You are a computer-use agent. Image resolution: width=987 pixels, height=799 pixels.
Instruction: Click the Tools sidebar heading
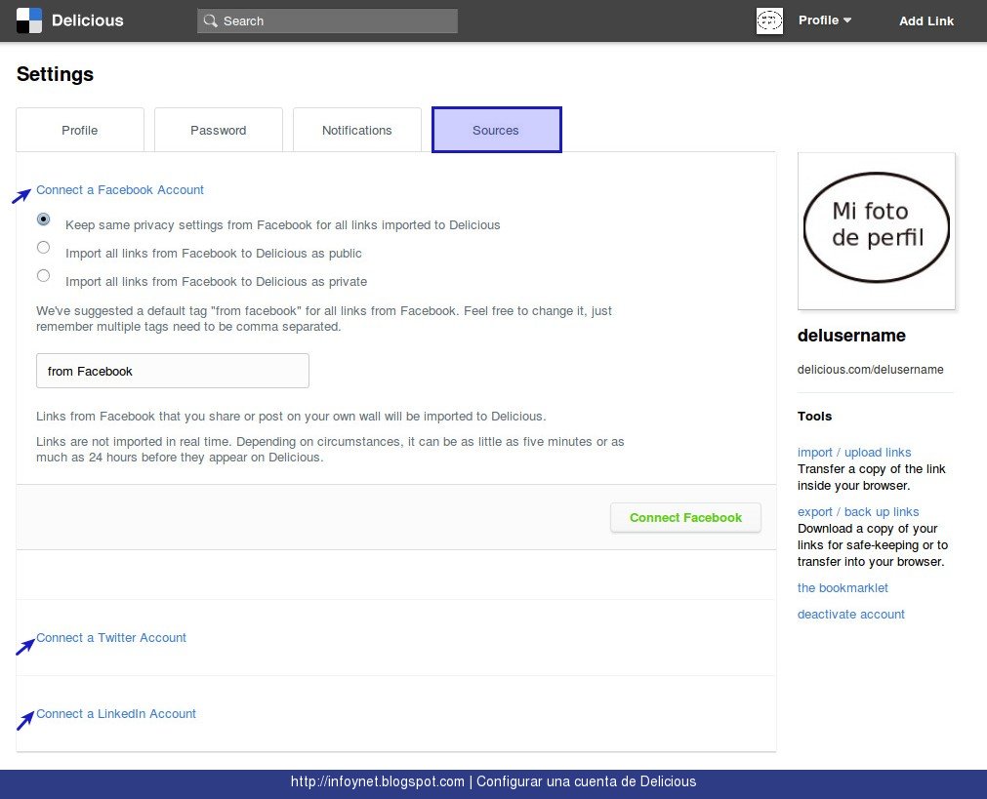[814, 416]
